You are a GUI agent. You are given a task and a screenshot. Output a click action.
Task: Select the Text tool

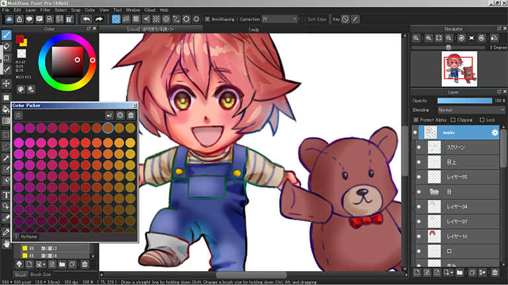click(6, 195)
